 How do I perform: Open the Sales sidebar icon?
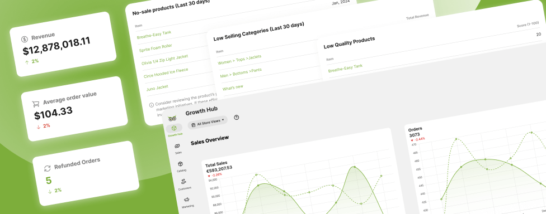(x=177, y=148)
